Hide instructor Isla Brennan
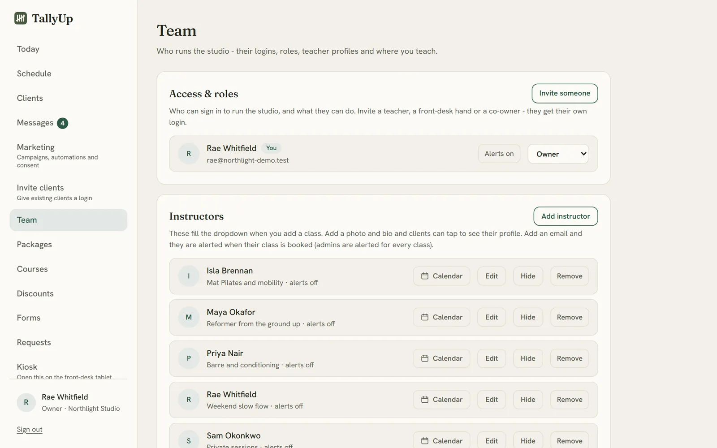The image size is (717, 448). coord(528,276)
